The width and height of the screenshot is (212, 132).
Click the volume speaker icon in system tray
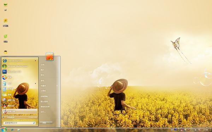point(195,130)
